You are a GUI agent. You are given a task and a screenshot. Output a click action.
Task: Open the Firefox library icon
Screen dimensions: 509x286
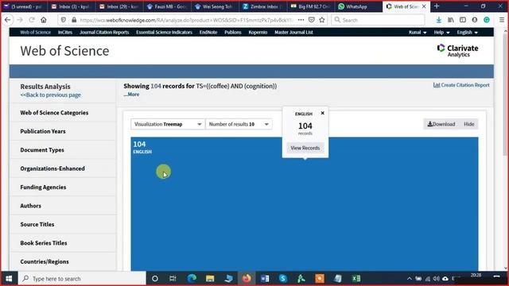[x=451, y=20]
